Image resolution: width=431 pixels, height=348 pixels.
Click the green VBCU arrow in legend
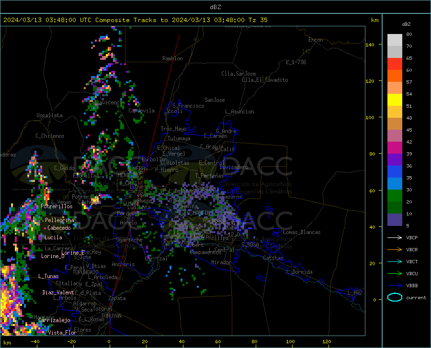(x=395, y=273)
